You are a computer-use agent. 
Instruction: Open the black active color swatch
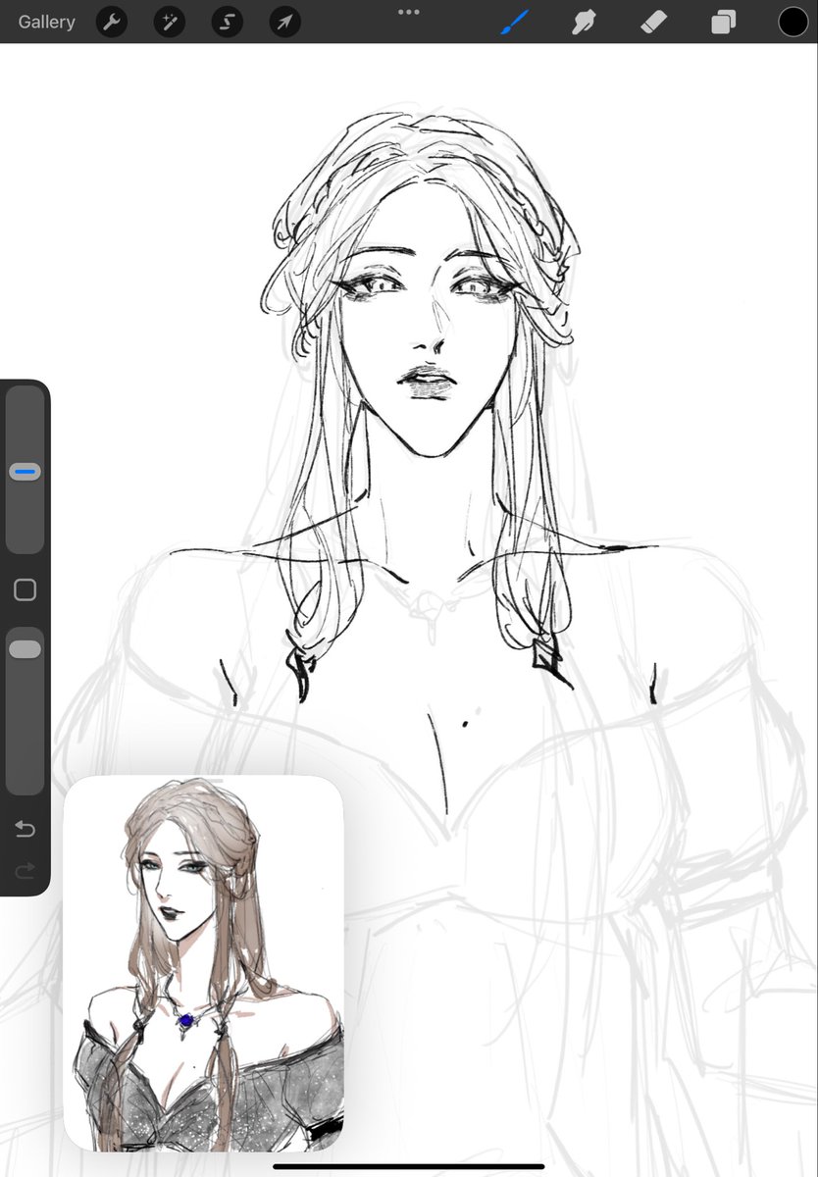tap(793, 22)
